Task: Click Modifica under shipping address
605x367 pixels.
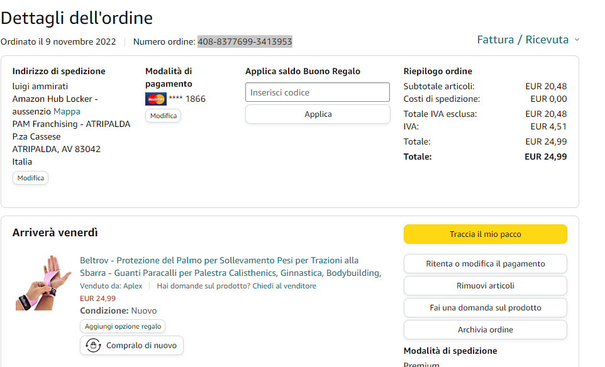Action: tap(30, 178)
